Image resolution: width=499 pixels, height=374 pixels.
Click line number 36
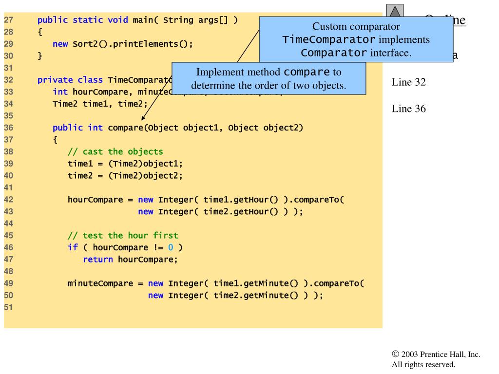pyautogui.click(x=9, y=128)
